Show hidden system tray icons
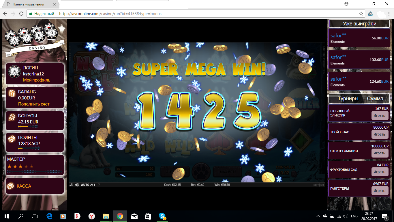This screenshot has height=222, width=394. [x=318, y=216]
